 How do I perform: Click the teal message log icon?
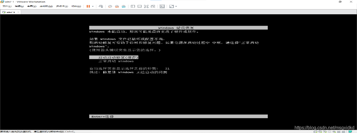[350, 131]
